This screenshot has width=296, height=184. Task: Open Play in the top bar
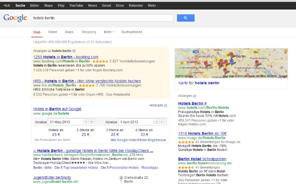point(61,6)
